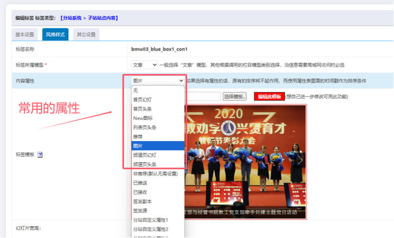The width and height of the screenshot is (394, 238).
Task: Click the help question mark beside 标签模板
Action: 40,155
